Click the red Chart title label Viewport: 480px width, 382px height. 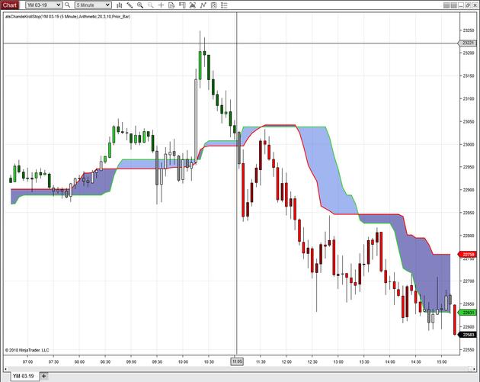[x=9, y=5]
